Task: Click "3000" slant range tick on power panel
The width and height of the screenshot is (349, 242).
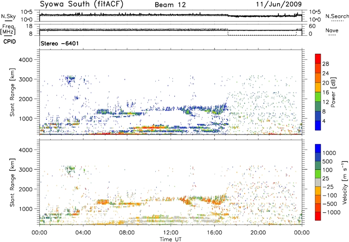Action: (x=25, y=80)
